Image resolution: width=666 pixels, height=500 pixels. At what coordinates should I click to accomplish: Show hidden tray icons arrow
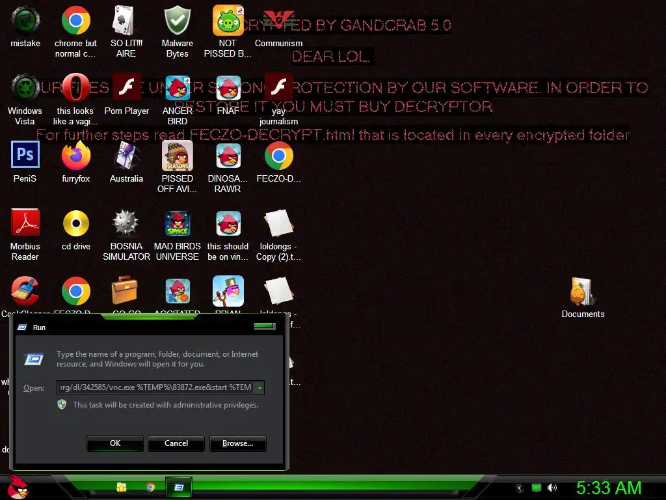click(520, 488)
